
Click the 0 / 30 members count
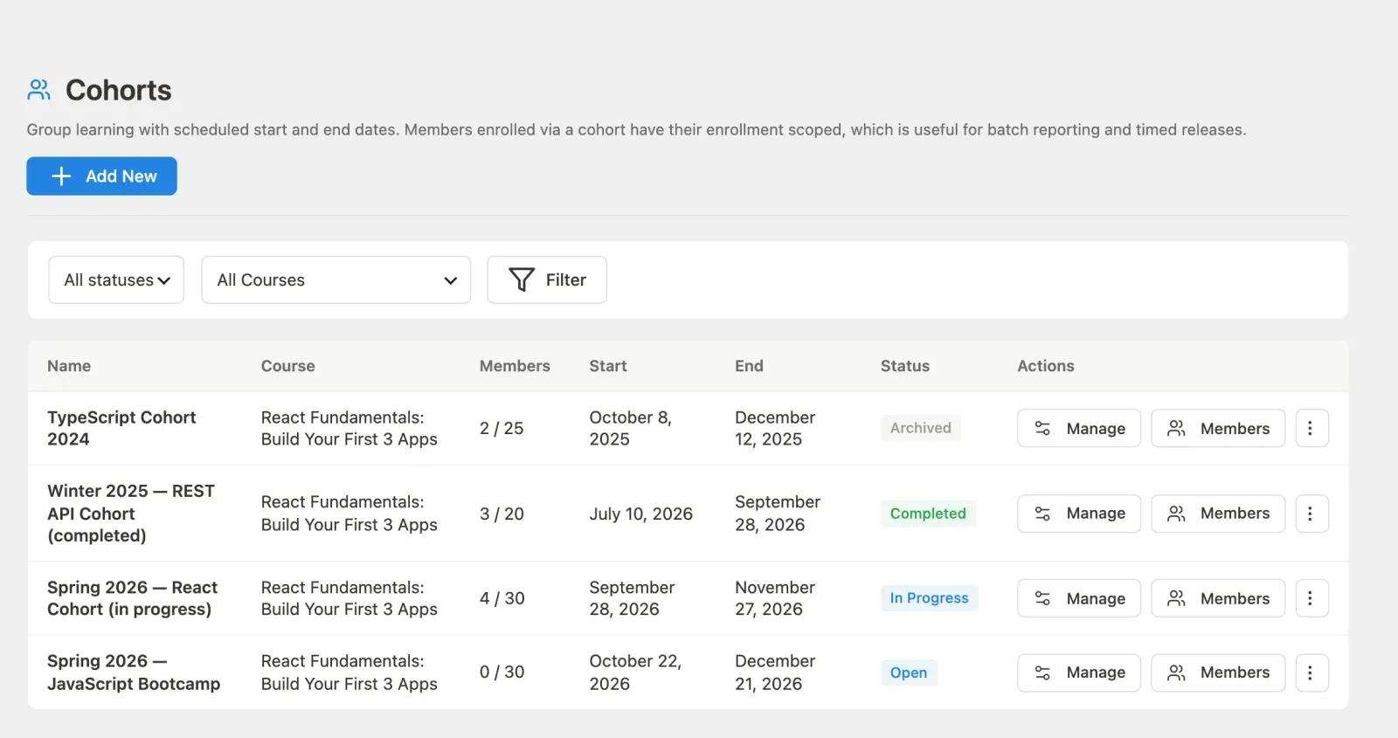502,672
